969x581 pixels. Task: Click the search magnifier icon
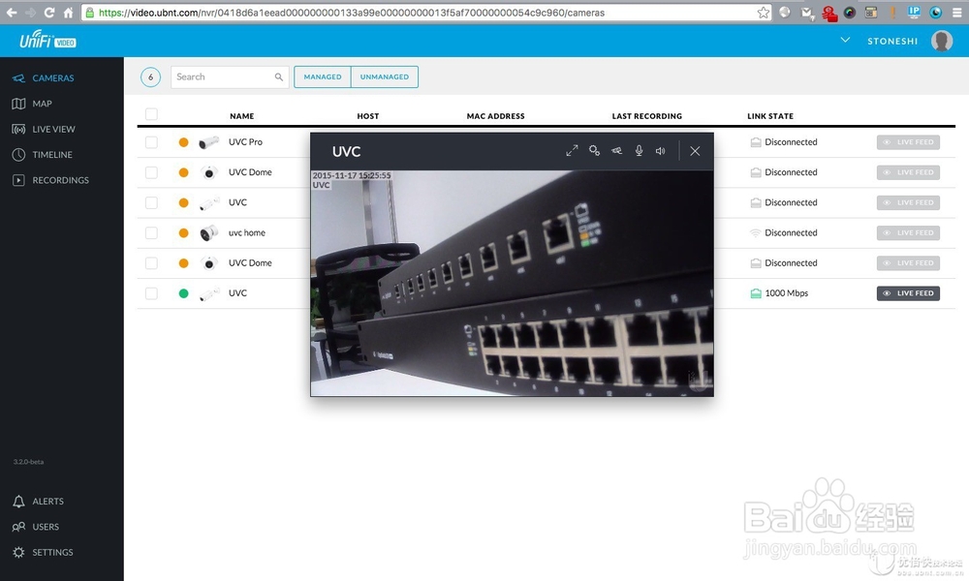(x=279, y=77)
